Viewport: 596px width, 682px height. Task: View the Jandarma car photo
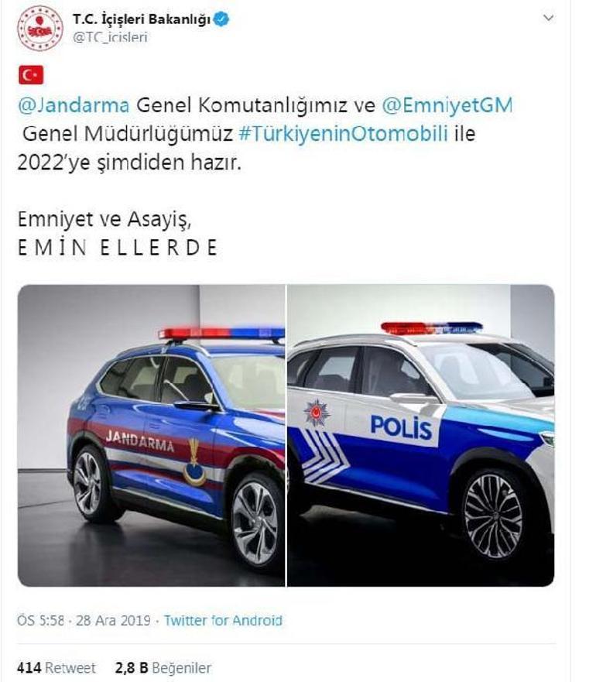151,435
